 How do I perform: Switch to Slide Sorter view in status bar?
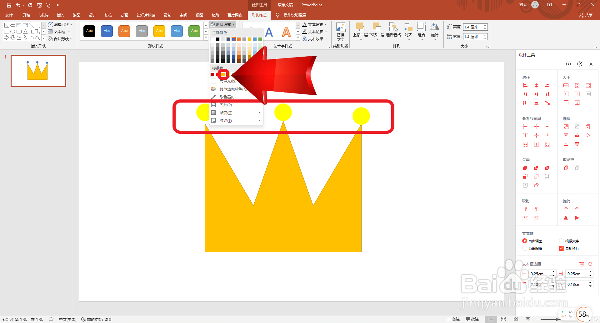(x=503, y=319)
